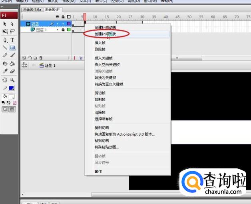Activate the Hand tool
This screenshot has width=251, height=204.
coord(5,80)
